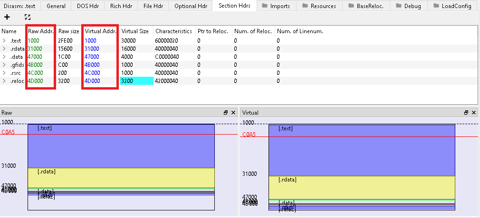Switch to the DOS Hdr tab
The width and height of the screenshot is (480, 218).
(88, 6)
